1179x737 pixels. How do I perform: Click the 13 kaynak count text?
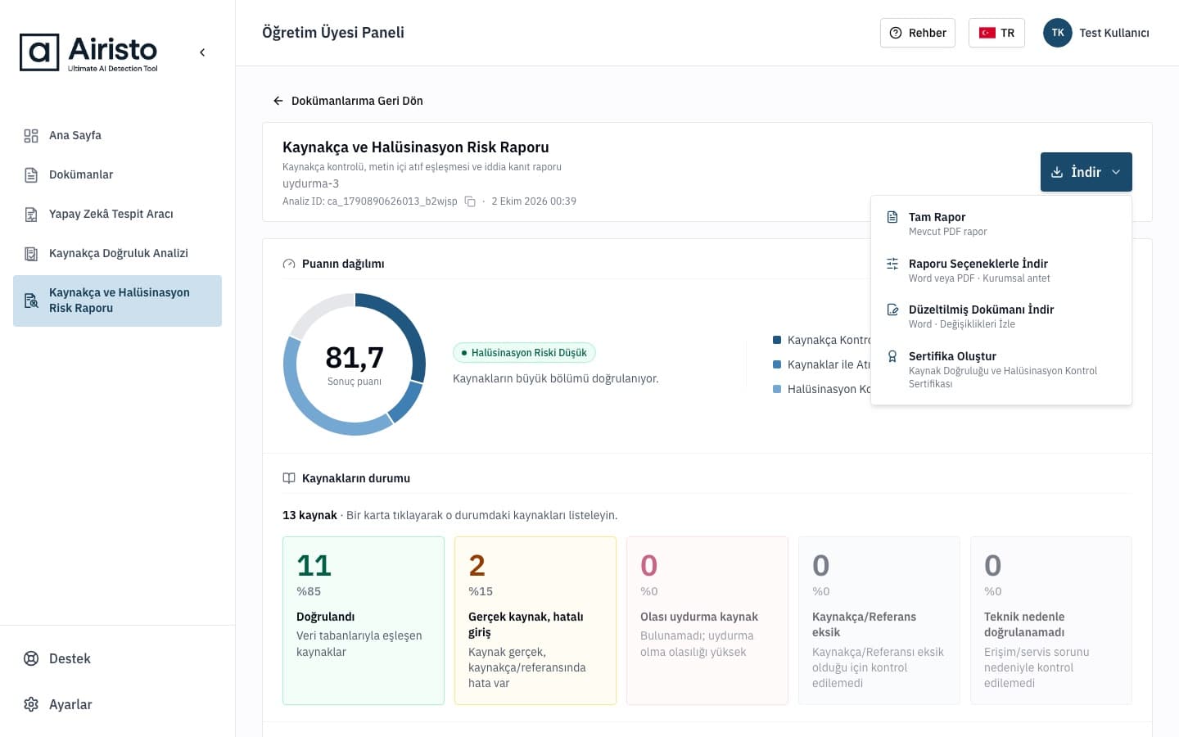tap(309, 515)
